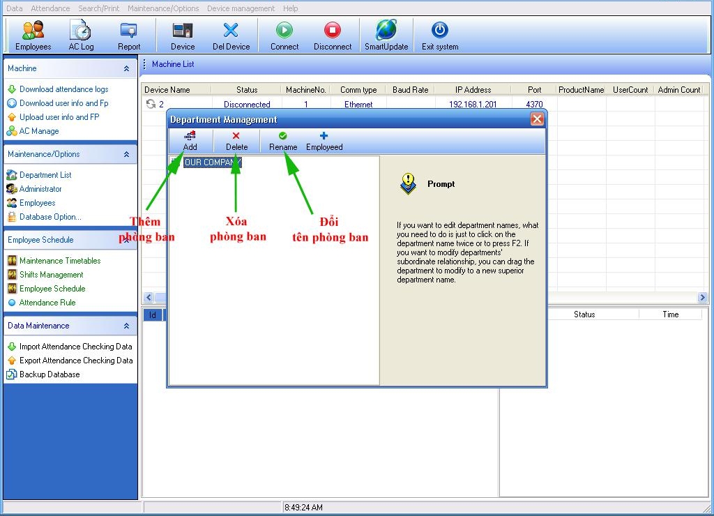
Task: Click the Device toolbar icon
Action: pos(183,36)
